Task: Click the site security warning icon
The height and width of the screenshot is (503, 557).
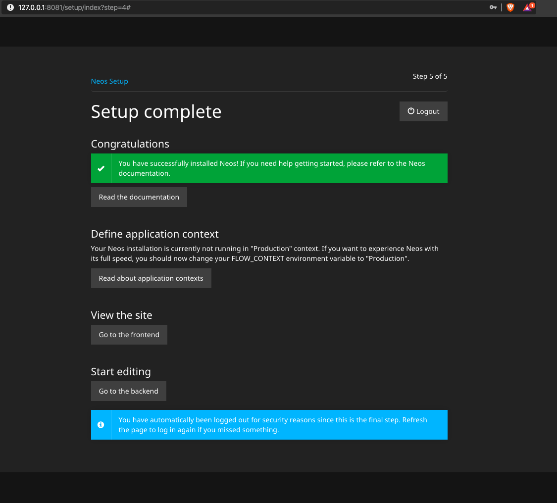Action: [10, 7]
